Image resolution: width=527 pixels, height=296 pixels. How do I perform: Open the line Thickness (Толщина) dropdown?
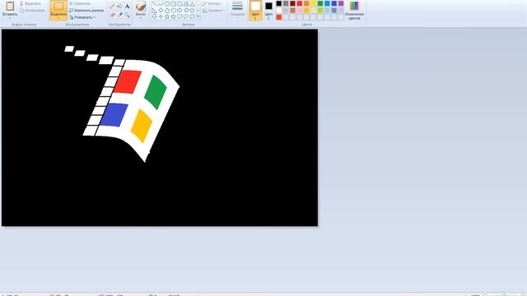tap(237, 10)
